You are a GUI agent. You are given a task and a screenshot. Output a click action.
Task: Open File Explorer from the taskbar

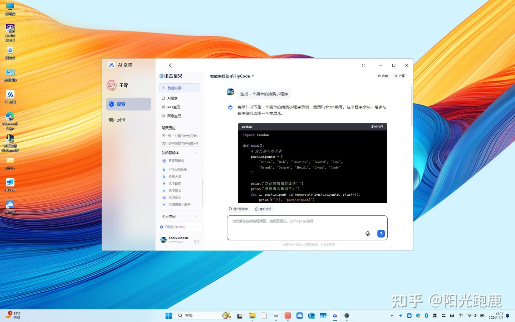[252, 316]
